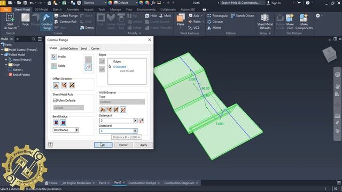Open the BendRadius value arrow
The image size is (342, 192).
pyautogui.click(x=77, y=130)
